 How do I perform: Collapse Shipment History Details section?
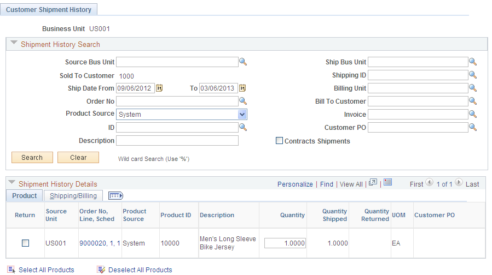12,182
